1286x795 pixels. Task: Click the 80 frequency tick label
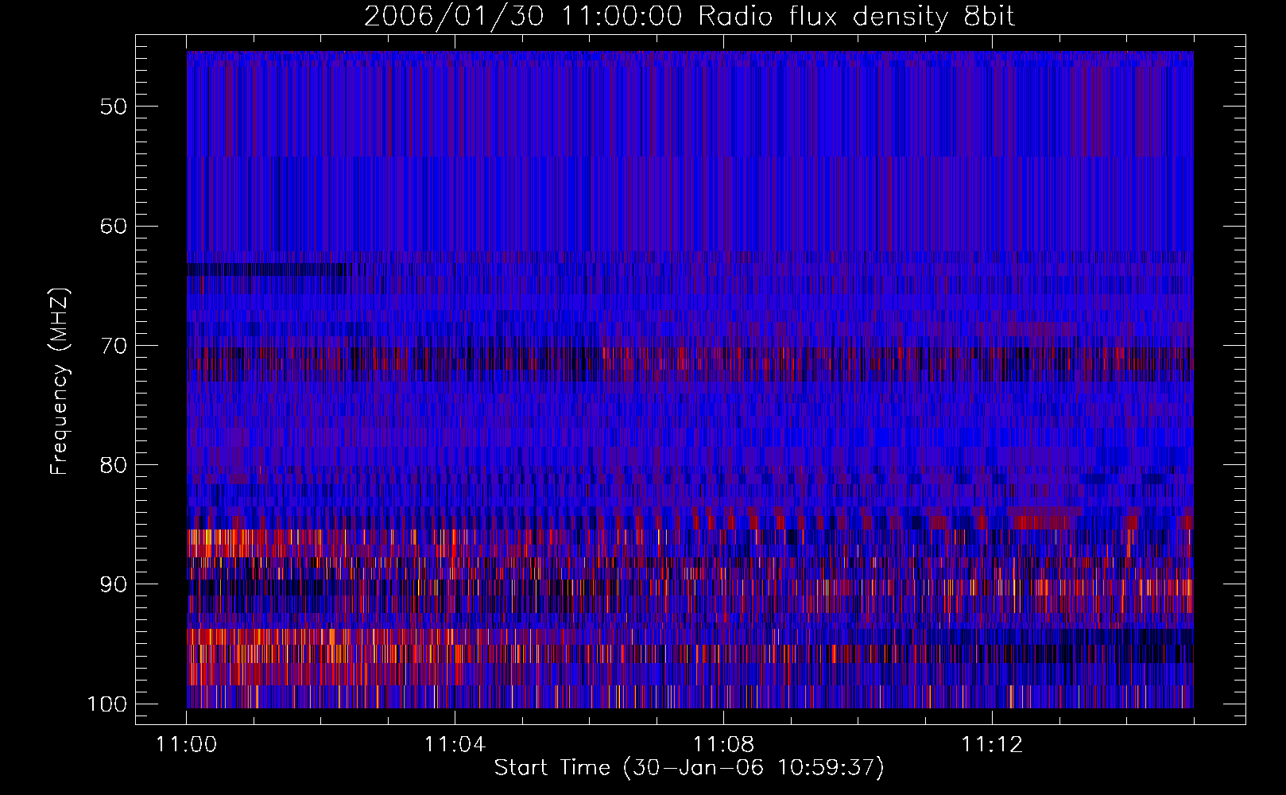tap(114, 465)
